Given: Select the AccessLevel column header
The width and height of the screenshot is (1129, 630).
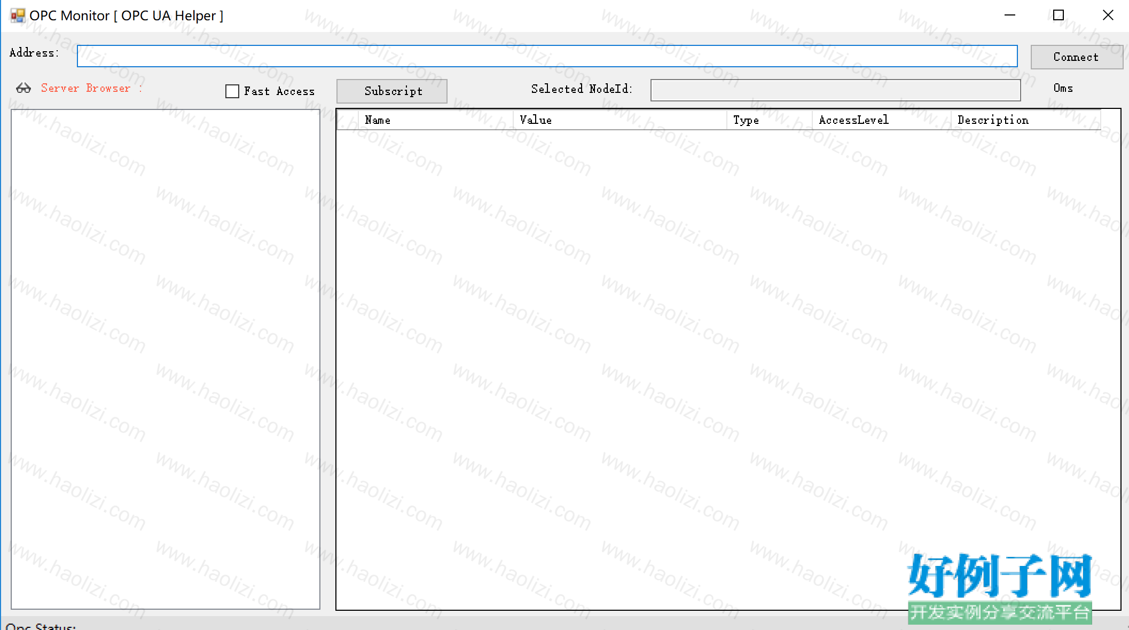Looking at the screenshot, I should 881,120.
